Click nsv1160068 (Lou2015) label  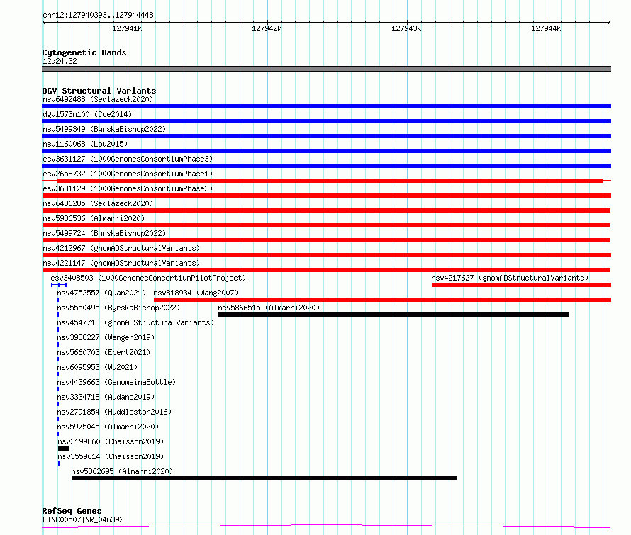(x=85, y=144)
